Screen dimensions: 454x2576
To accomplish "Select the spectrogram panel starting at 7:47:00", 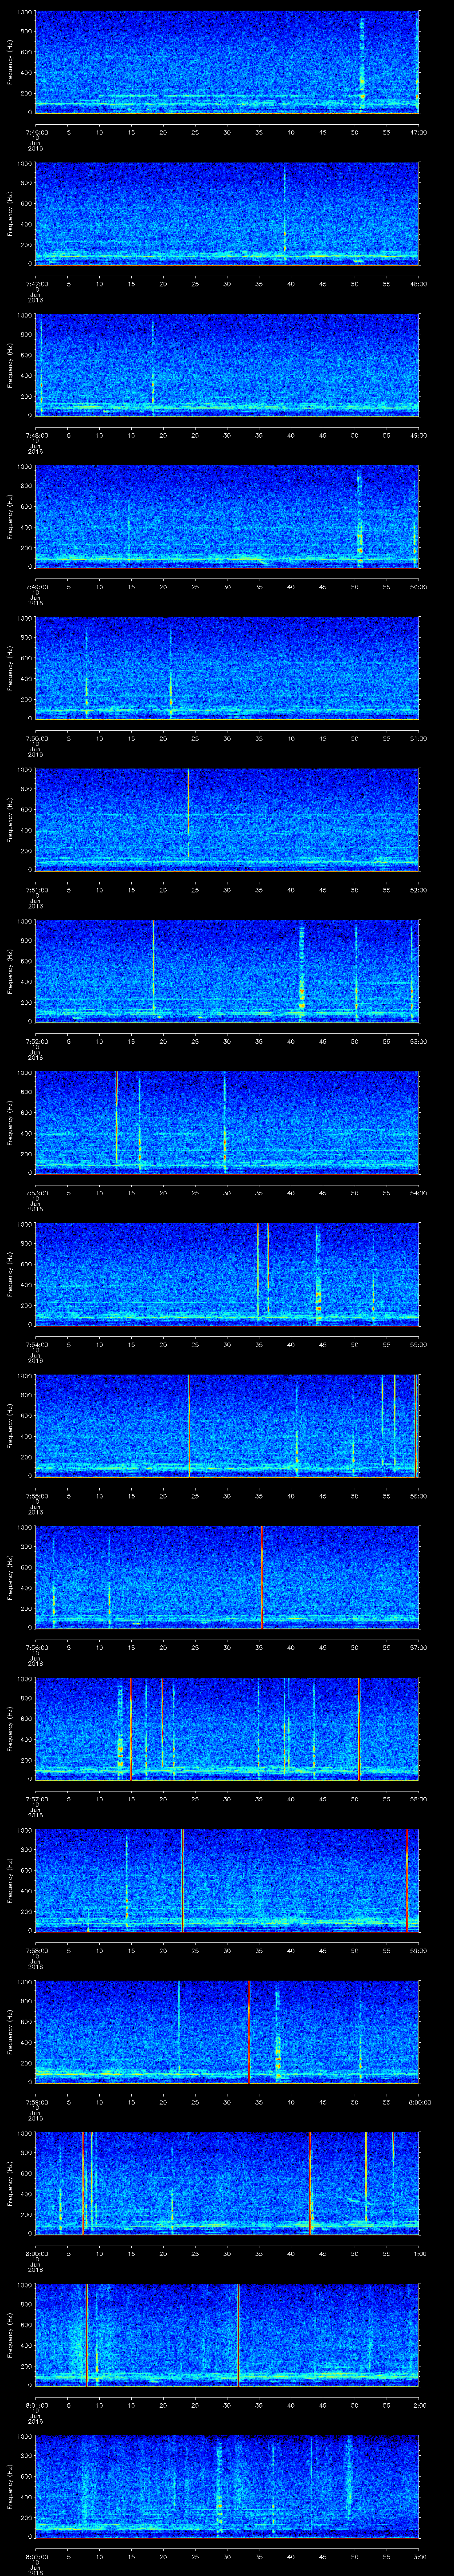I will [227, 214].
